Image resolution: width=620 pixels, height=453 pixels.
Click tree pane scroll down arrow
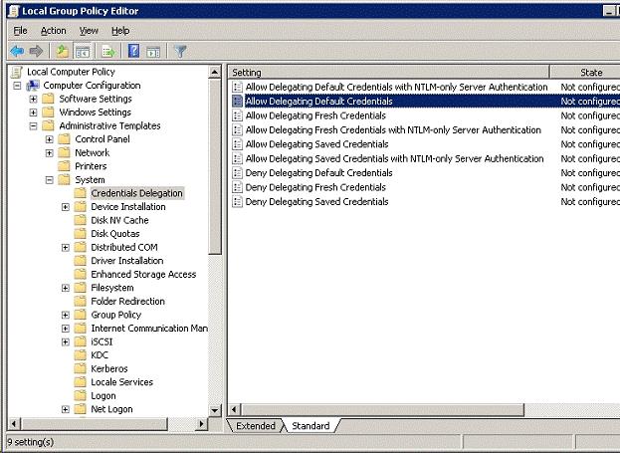214,410
